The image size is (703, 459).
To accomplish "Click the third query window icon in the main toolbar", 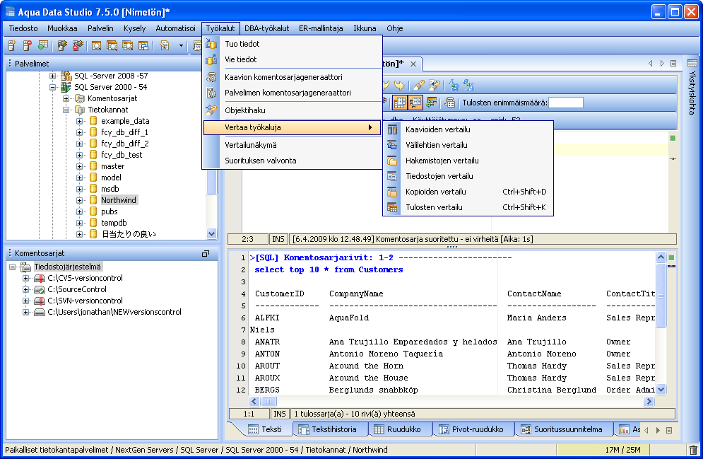I will click(127, 45).
